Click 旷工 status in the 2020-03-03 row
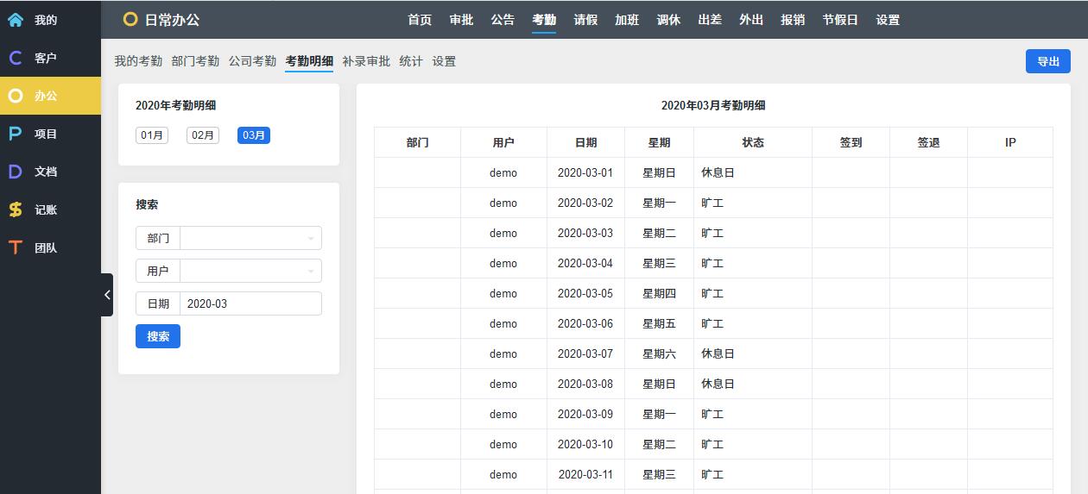1088x494 pixels. coord(712,233)
